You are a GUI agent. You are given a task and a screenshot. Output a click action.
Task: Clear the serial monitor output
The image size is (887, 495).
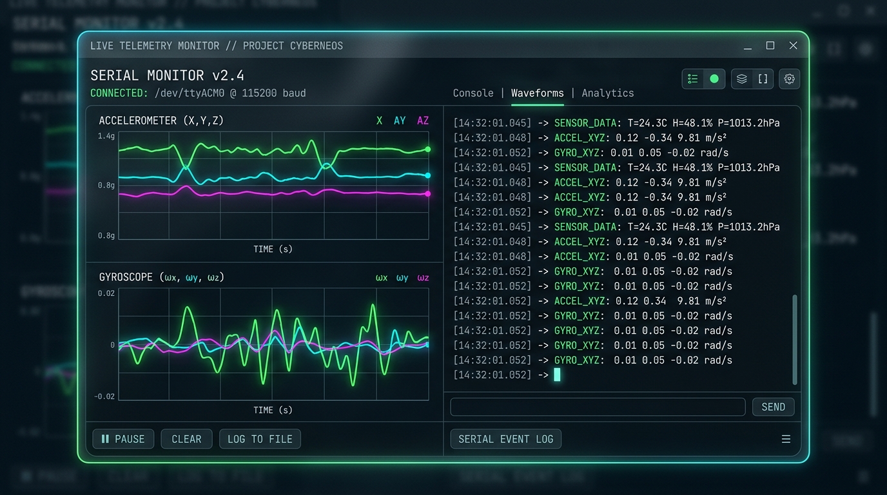(186, 439)
